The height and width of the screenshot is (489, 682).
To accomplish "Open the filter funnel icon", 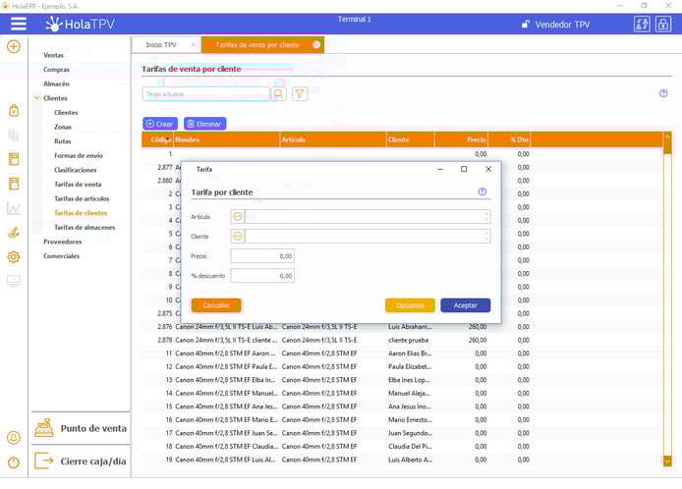I will point(300,94).
